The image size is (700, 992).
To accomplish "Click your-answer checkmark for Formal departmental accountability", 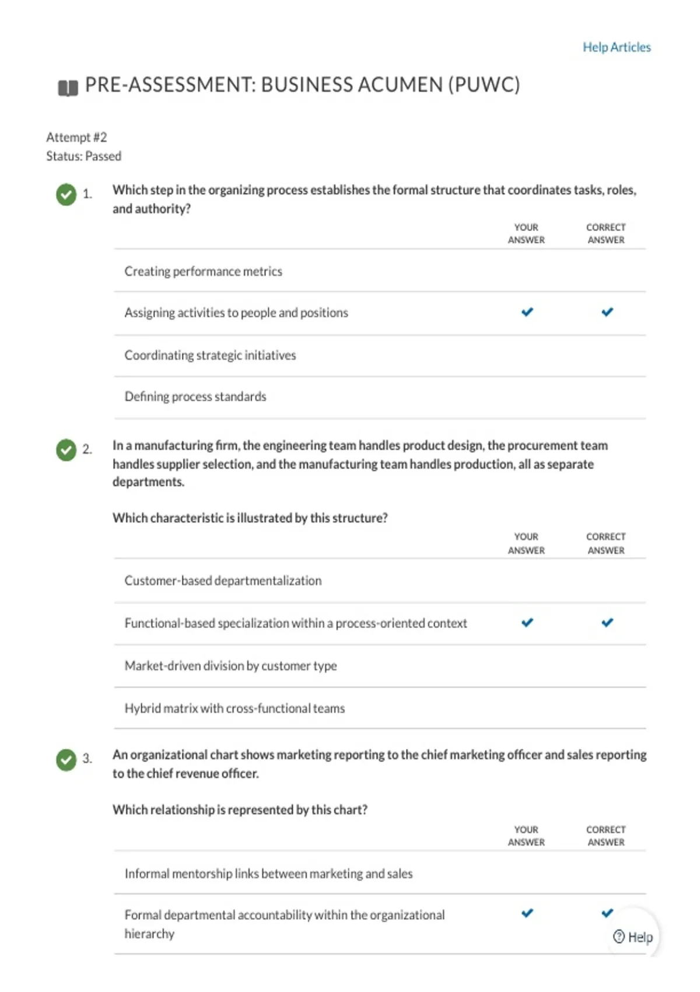I will coord(527,913).
